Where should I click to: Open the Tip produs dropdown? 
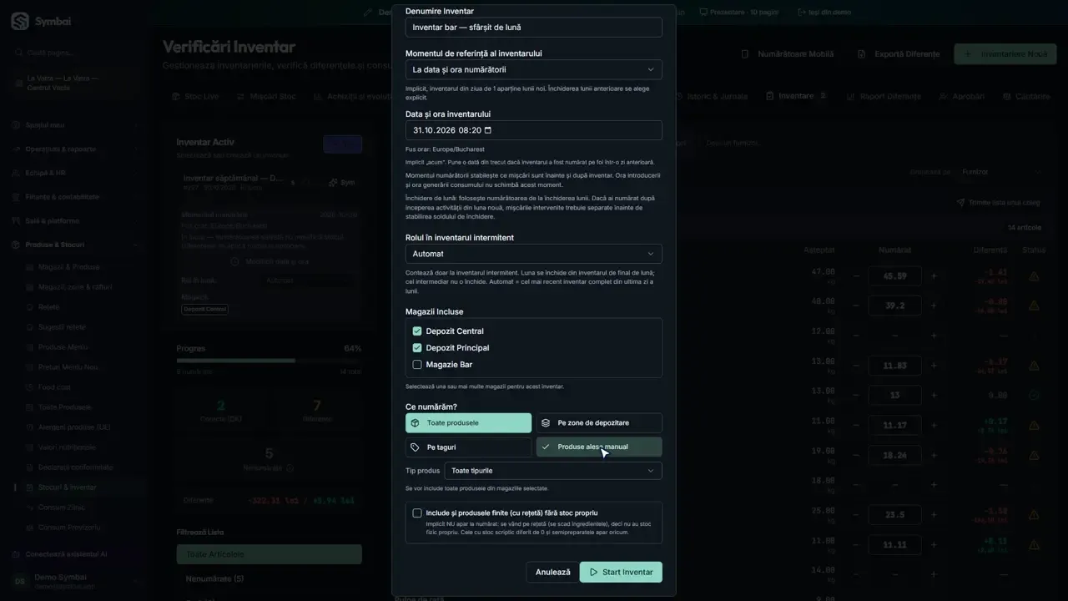553,471
